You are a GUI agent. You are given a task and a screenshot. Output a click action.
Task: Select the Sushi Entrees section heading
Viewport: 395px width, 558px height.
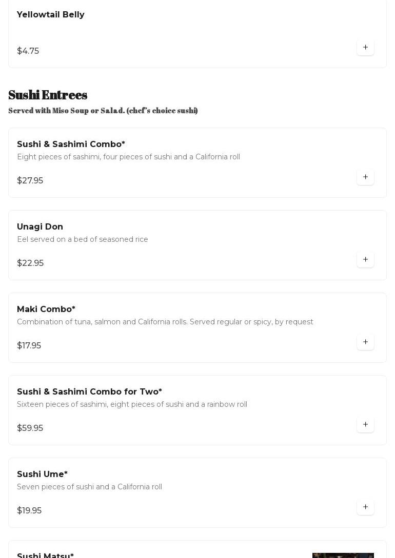(48, 95)
